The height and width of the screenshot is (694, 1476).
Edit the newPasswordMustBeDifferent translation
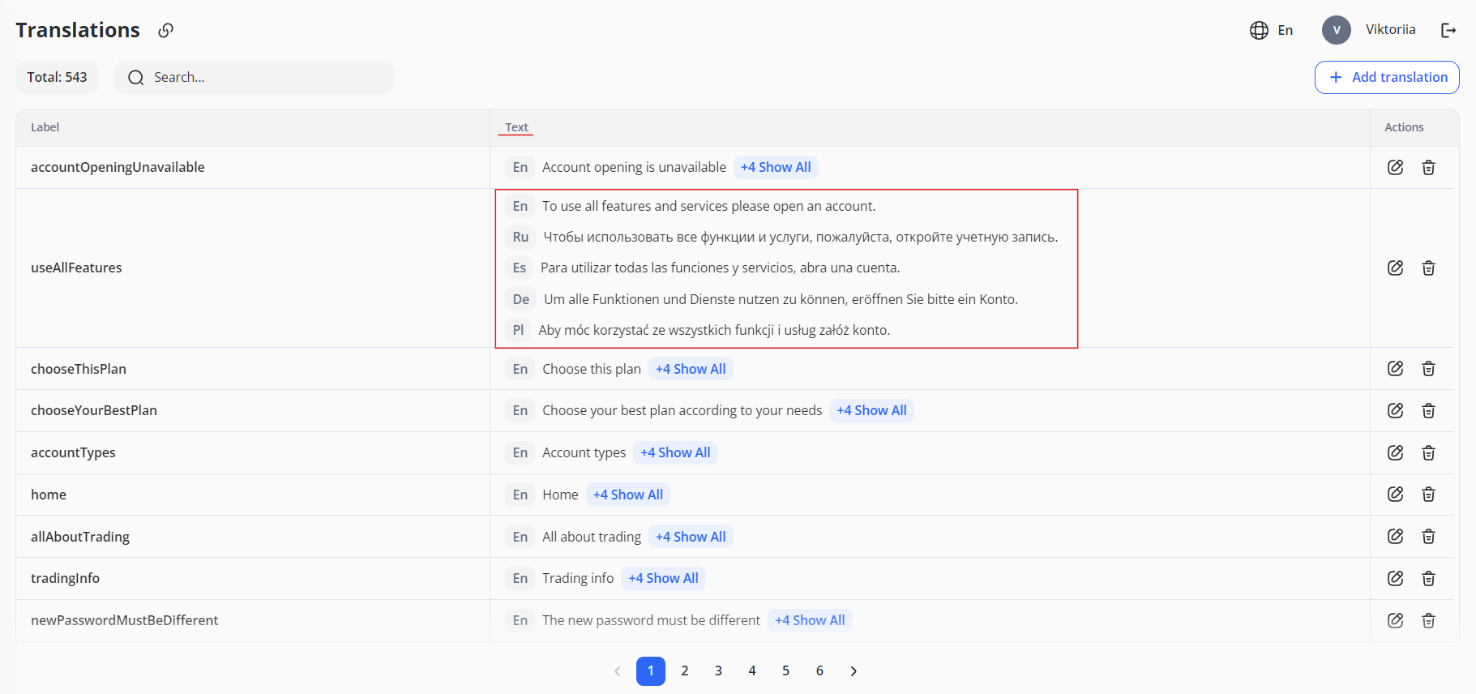coord(1395,620)
